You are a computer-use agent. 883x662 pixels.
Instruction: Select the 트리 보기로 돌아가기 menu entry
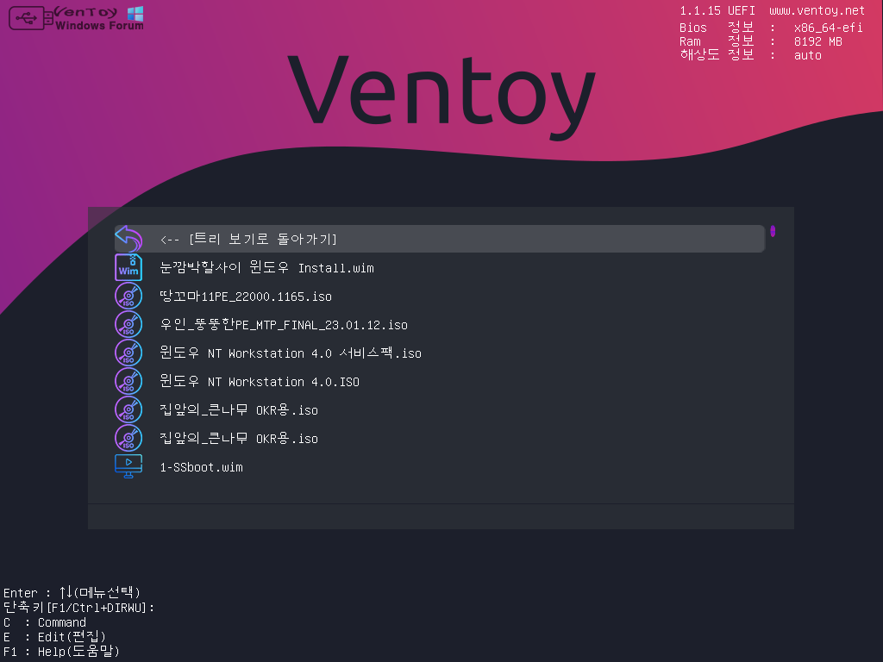pos(439,239)
